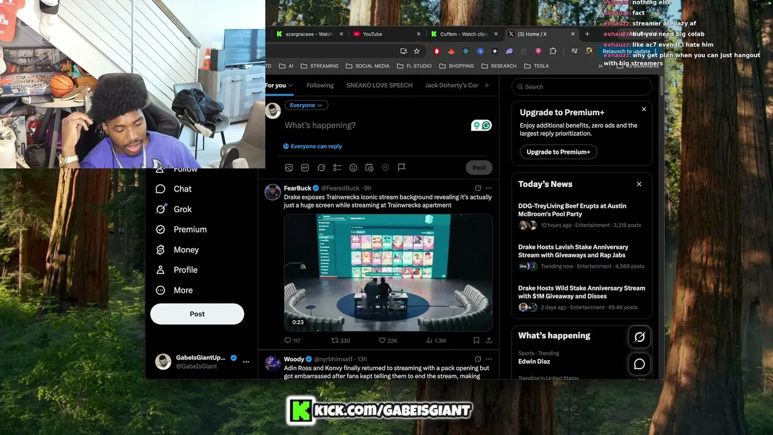Reply to FearBuck's post
Screen dimensions: 773x435
[x=292, y=341]
